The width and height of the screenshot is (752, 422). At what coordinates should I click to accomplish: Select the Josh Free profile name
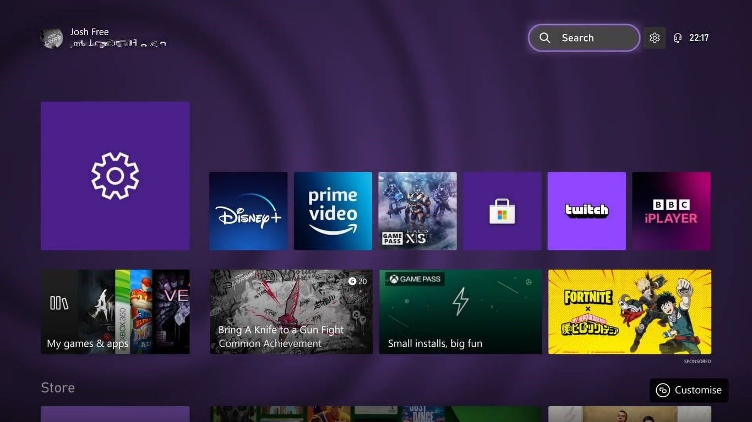click(x=89, y=32)
